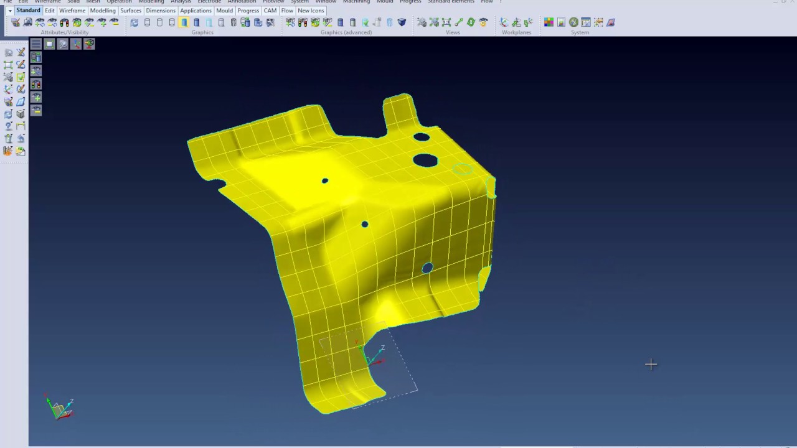The image size is (797, 448).
Task: Click the world axes indicator in the viewport corner
Action: pos(60,408)
